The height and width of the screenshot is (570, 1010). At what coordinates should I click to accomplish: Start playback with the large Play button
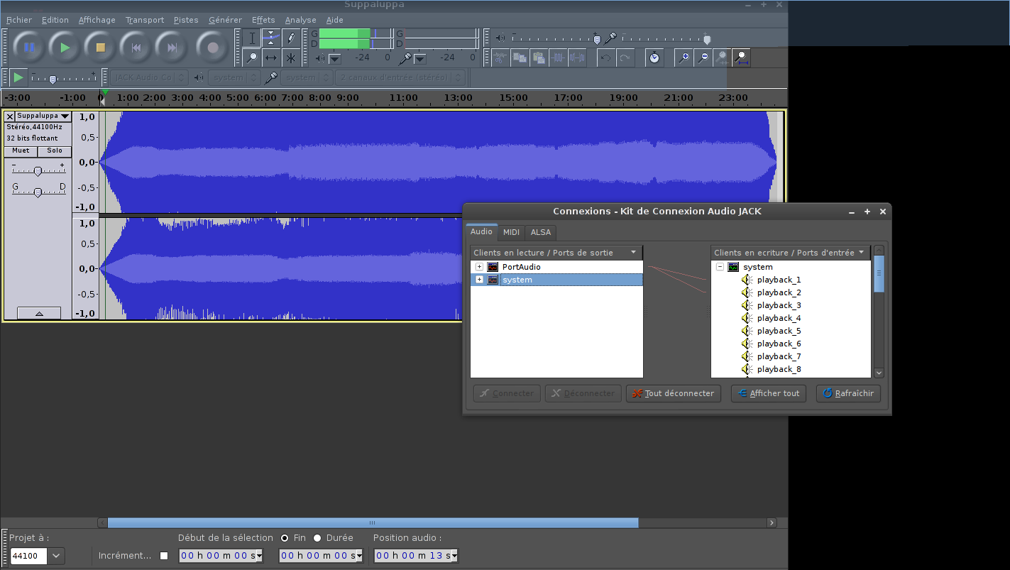(65, 48)
